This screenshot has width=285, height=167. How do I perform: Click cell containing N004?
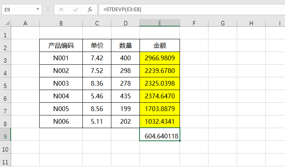click(61, 96)
